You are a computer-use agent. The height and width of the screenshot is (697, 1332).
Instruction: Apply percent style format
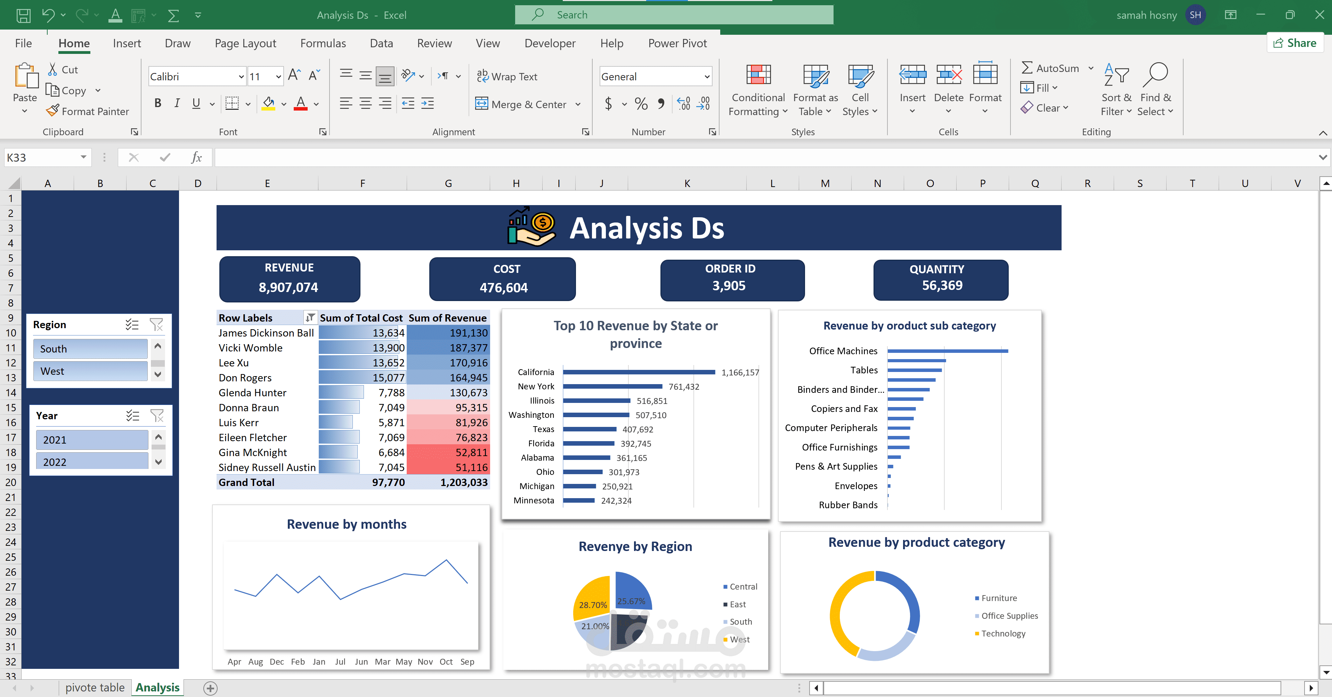click(x=641, y=104)
